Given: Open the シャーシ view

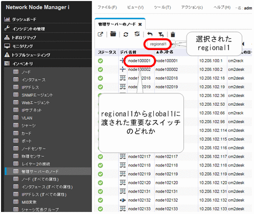Looking at the screenshot, I should click(x=29, y=126).
